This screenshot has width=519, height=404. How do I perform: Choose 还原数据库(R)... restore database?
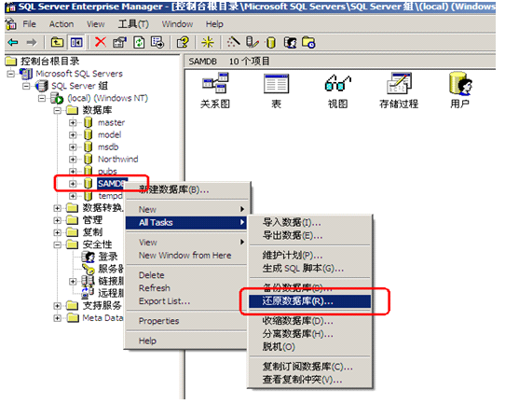[309, 301]
